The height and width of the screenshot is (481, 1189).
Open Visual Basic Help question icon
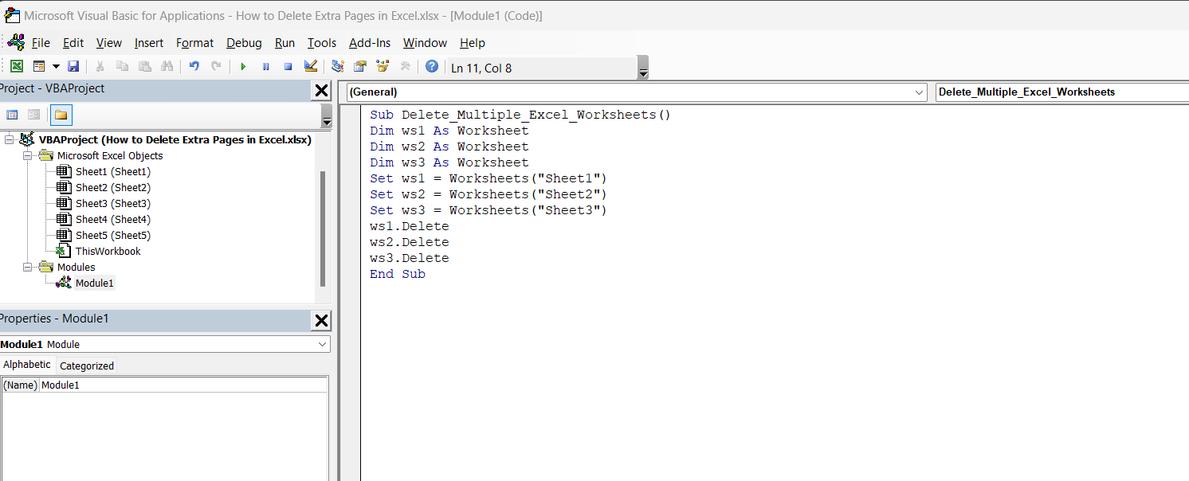(x=431, y=67)
